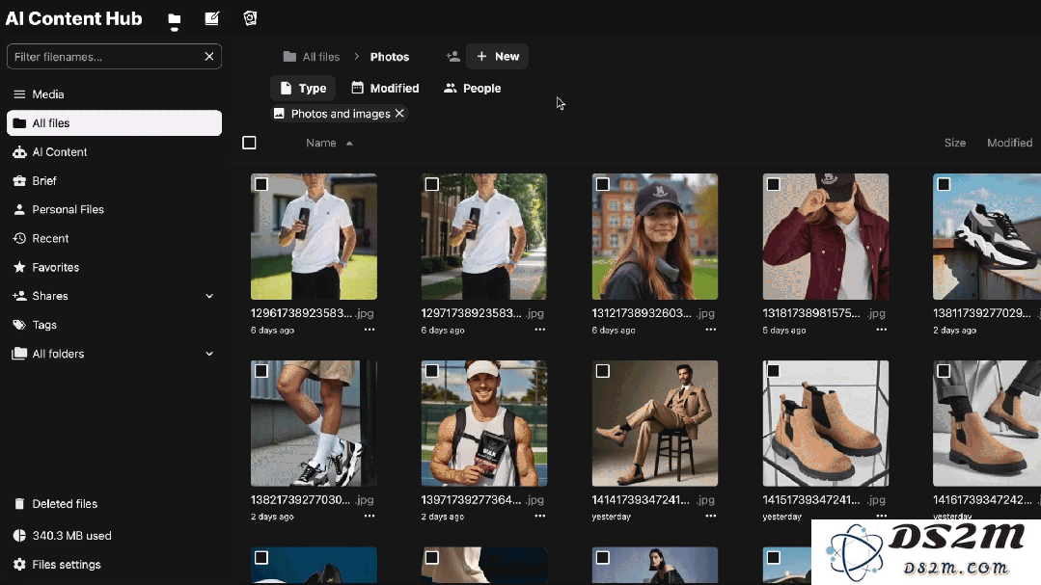Screen dimensions: 1041x585
Task: Click file name 12961738923583 .jpg
Action: pos(312,313)
